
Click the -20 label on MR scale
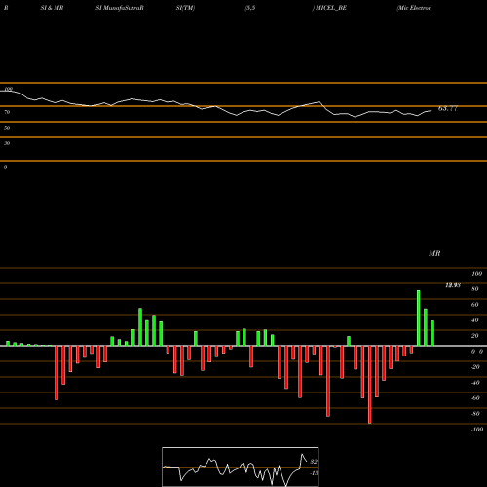coord(475,367)
